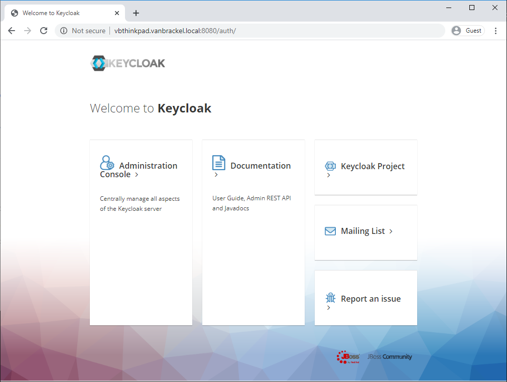Click the Documentation page icon
This screenshot has height=382, width=507.
[x=218, y=163]
